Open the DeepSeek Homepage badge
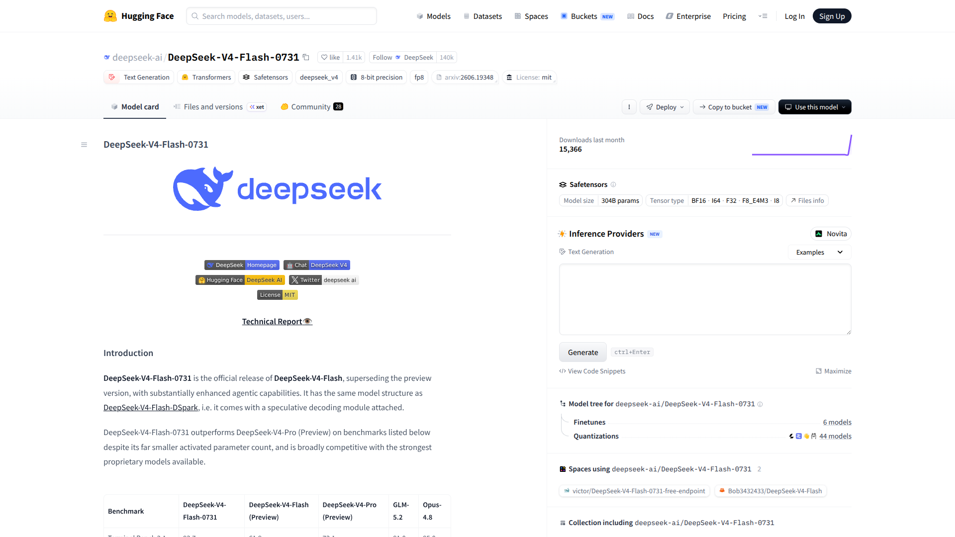This screenshot has width=955, height=537. (x=242, y=265)
